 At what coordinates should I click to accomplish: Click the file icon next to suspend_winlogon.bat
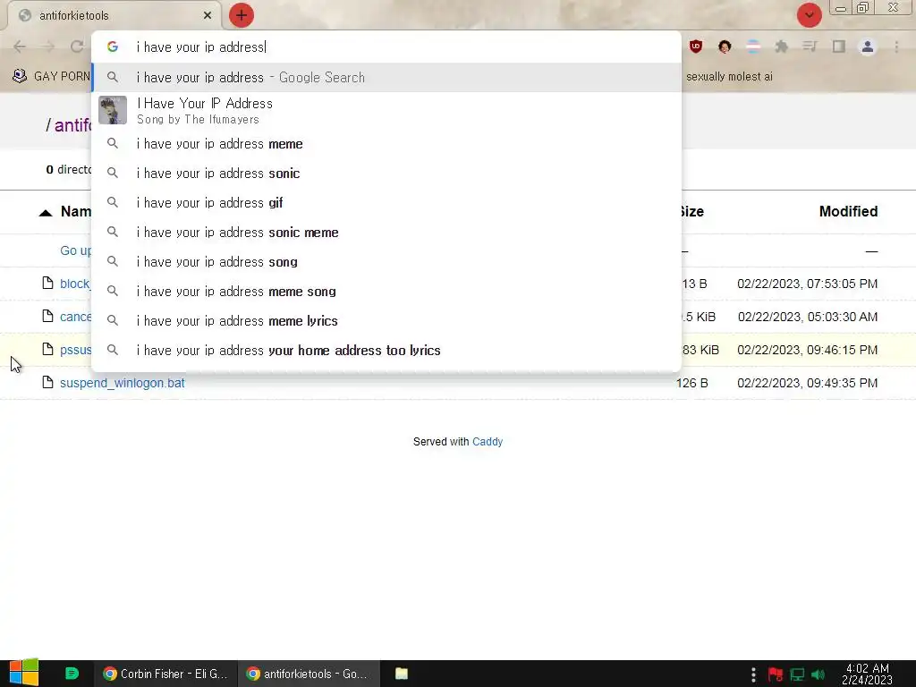(x=48, y=382)
